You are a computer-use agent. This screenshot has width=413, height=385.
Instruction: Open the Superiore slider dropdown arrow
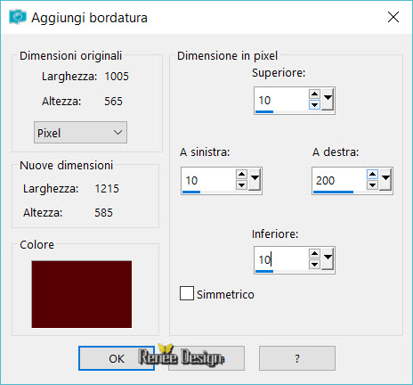(328, 99)
